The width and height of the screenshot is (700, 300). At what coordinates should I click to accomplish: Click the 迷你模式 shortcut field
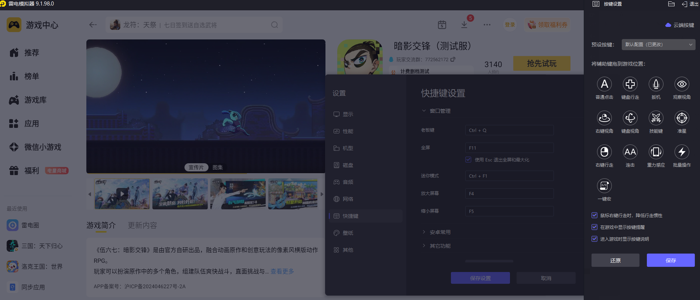coord(510,176)
